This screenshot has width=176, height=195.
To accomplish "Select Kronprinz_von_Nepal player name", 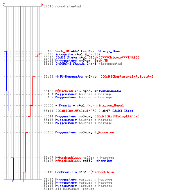I will (105, 105).
